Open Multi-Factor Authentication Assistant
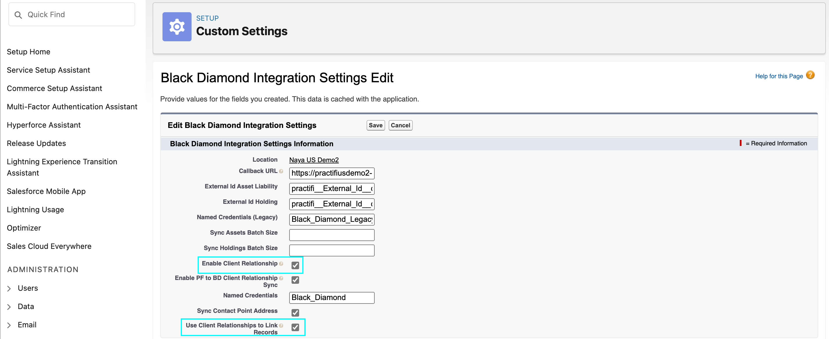The height and width of the screenshot is (339, 829). (72, 107)
